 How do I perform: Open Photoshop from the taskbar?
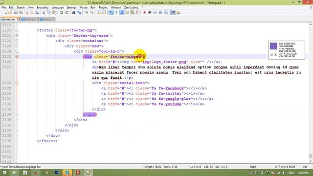point(57,173)
